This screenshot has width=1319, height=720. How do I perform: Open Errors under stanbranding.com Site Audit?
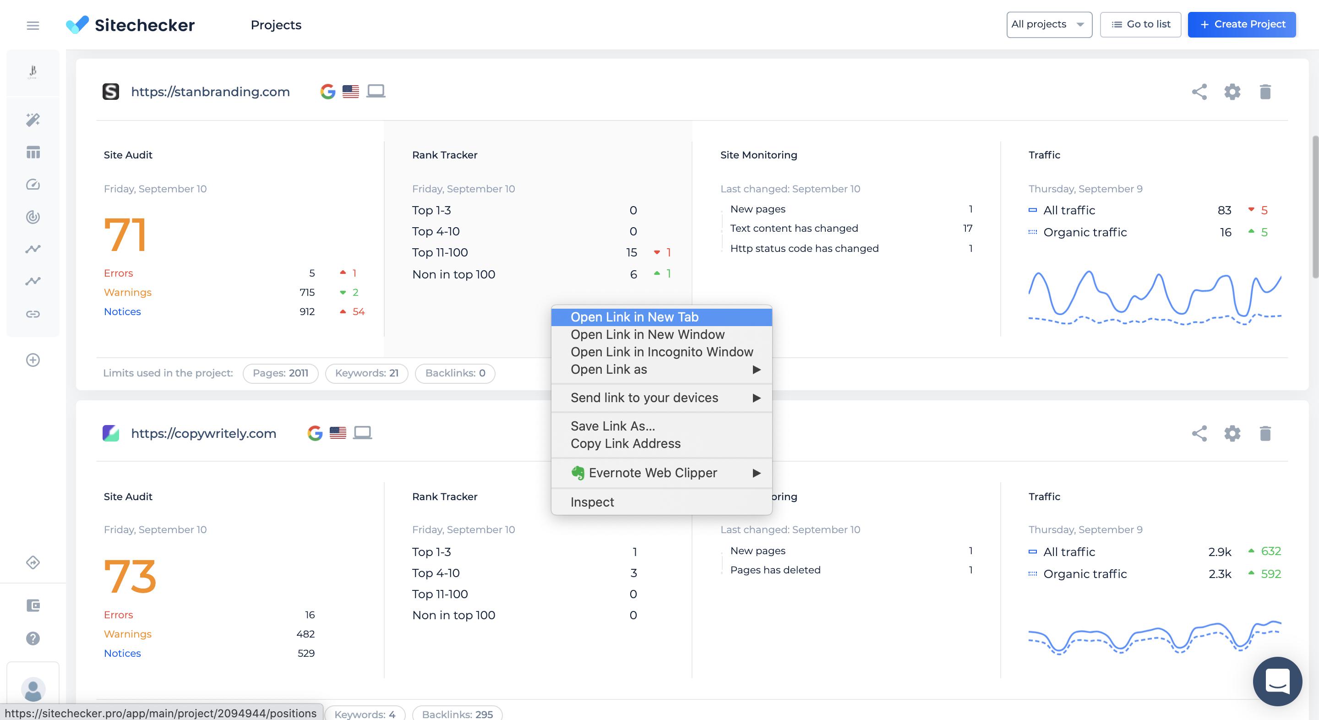coord(118,273)
